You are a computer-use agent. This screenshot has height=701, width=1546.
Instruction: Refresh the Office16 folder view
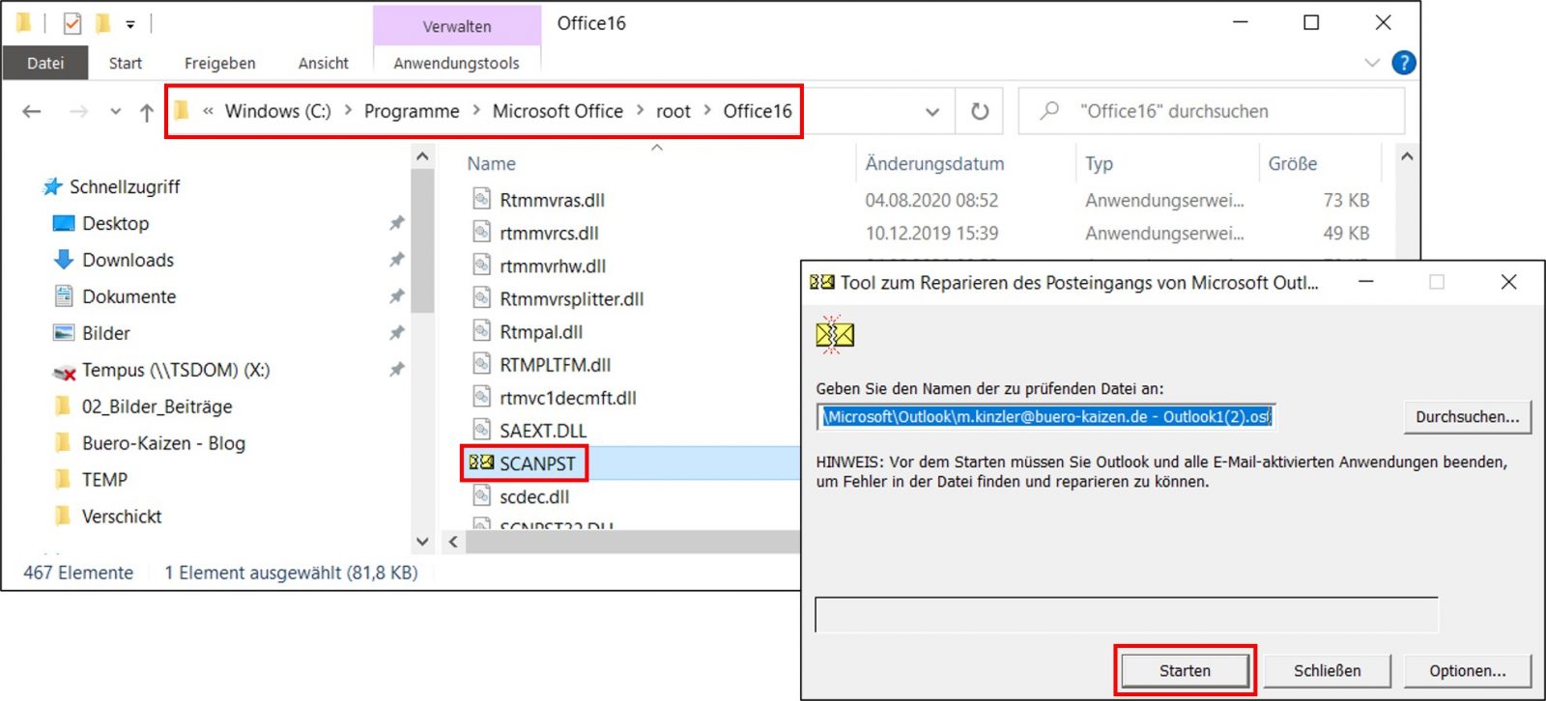tap(980, 111)
